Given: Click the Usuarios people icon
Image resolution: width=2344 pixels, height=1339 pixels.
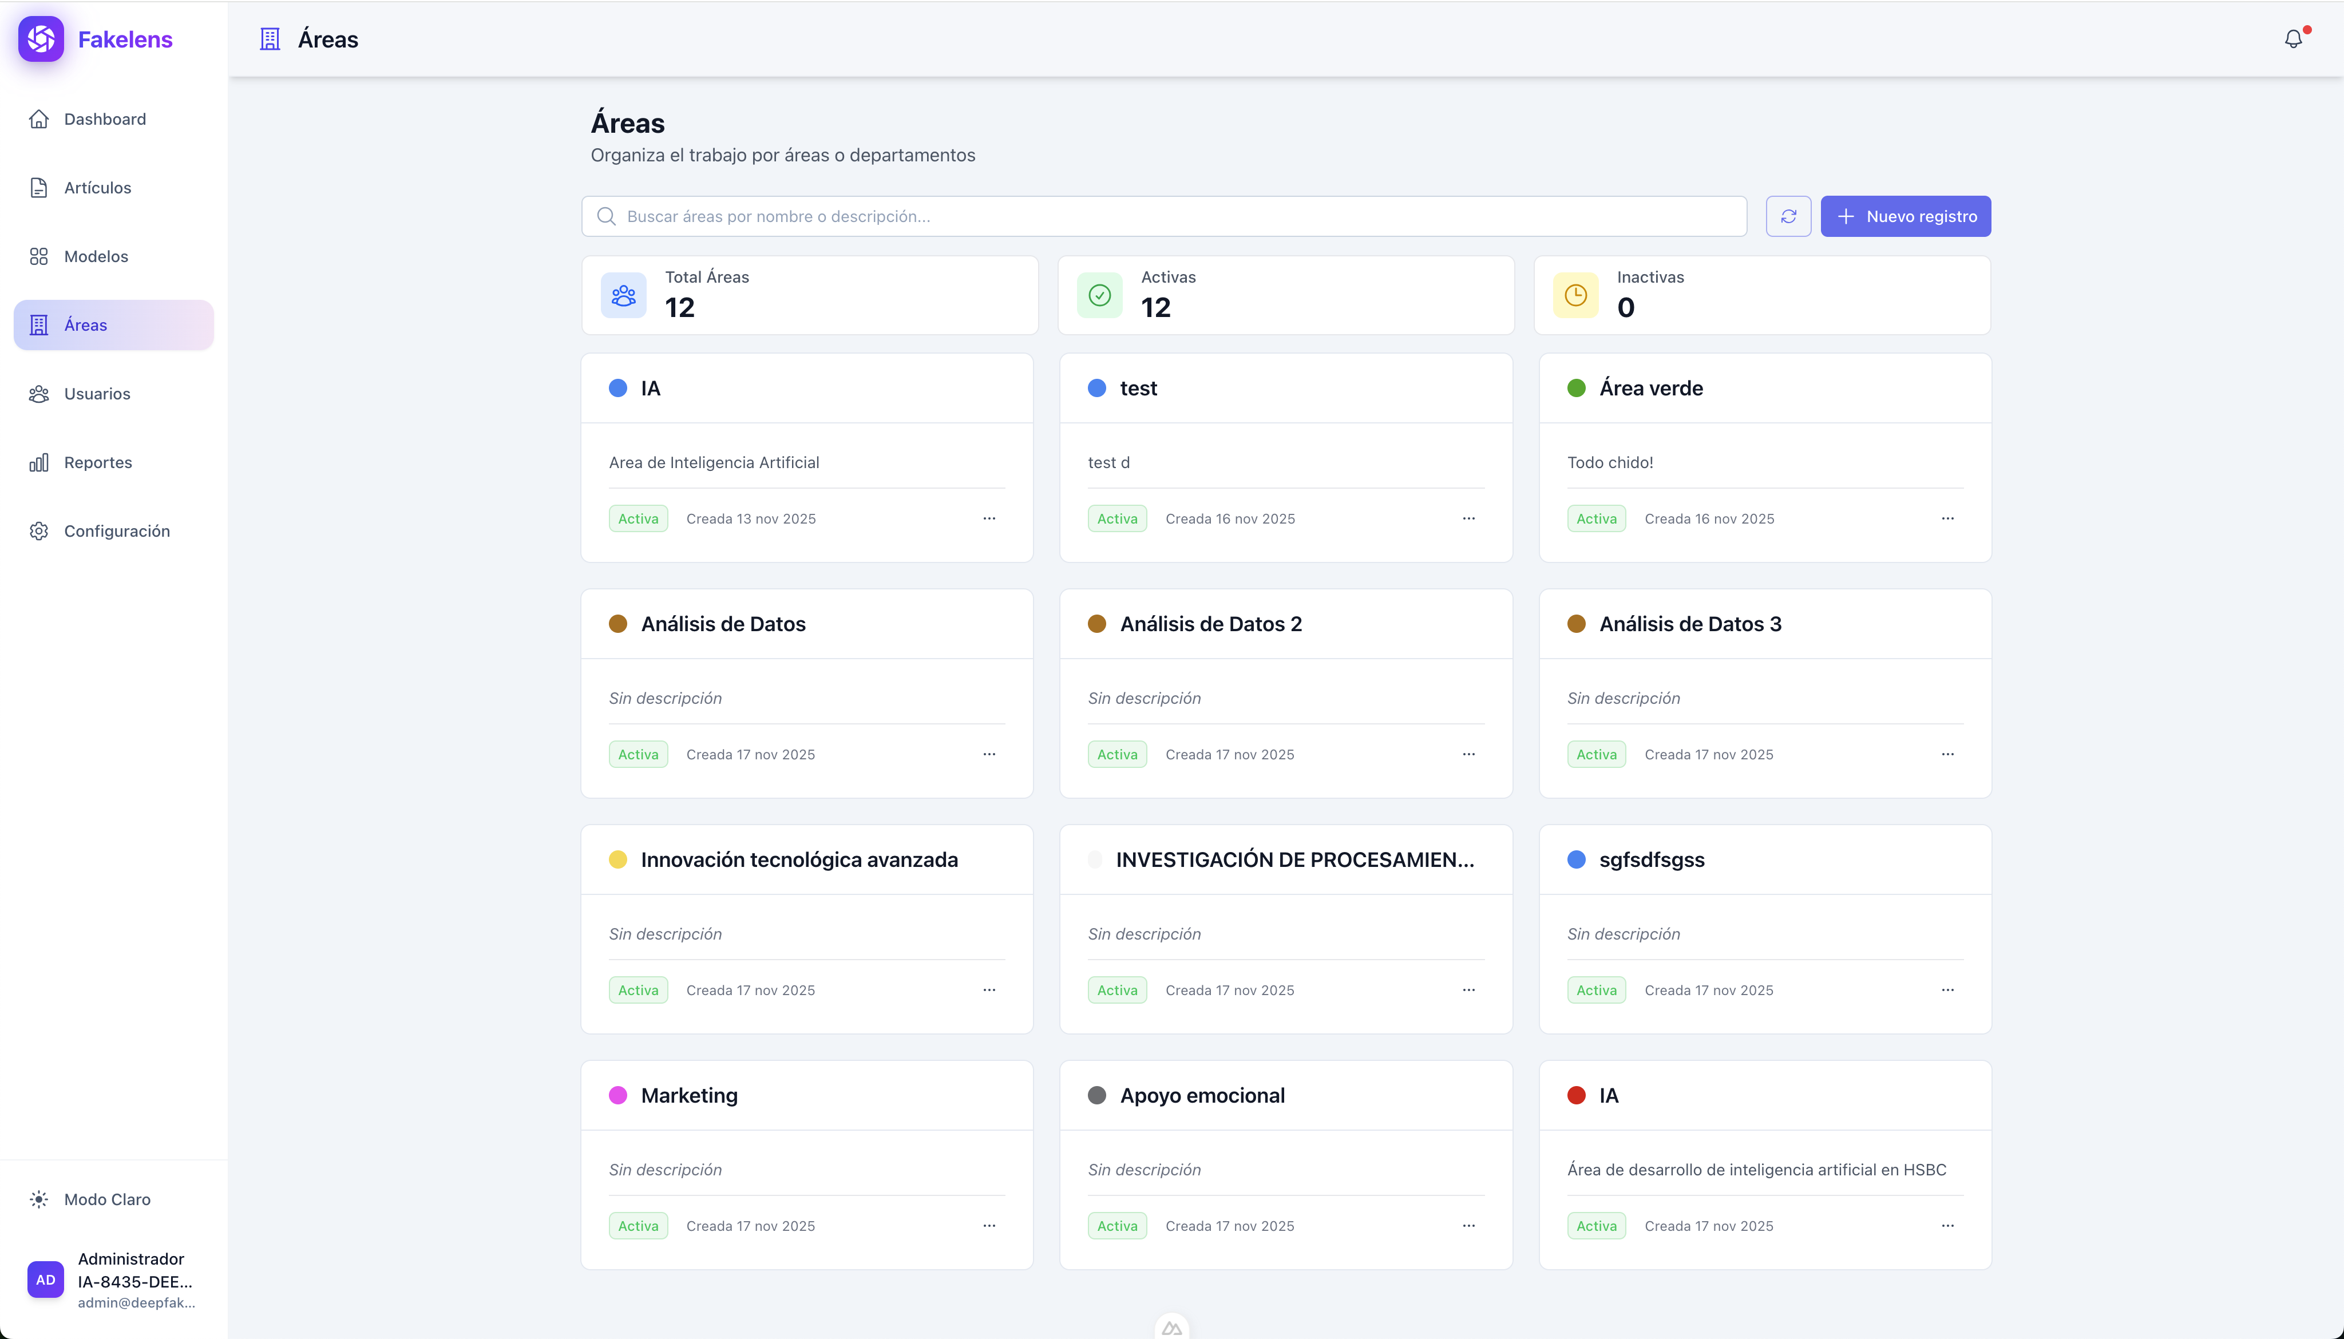Looking at the screenshot, I should 39,394.
